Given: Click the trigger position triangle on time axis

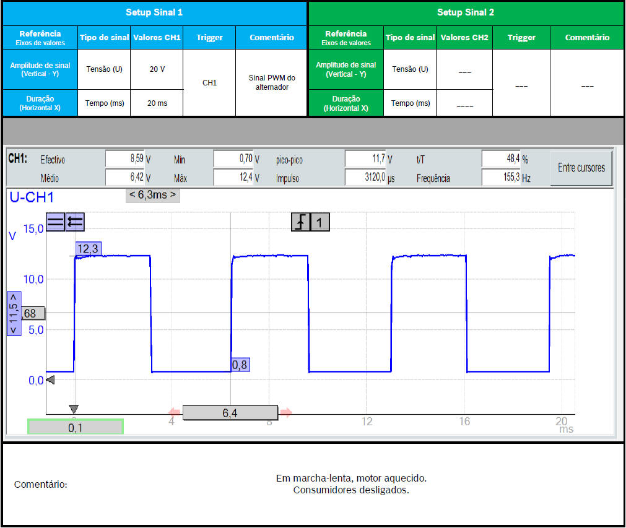Looking at the screenshot, I should coord(74,409).
